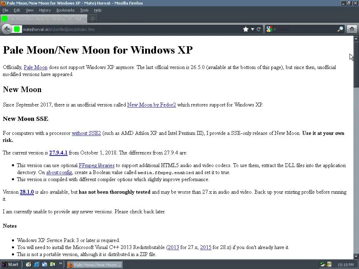Open the File menu
The width and height of the screenshot is (359, 269).
tap(5, 10)
